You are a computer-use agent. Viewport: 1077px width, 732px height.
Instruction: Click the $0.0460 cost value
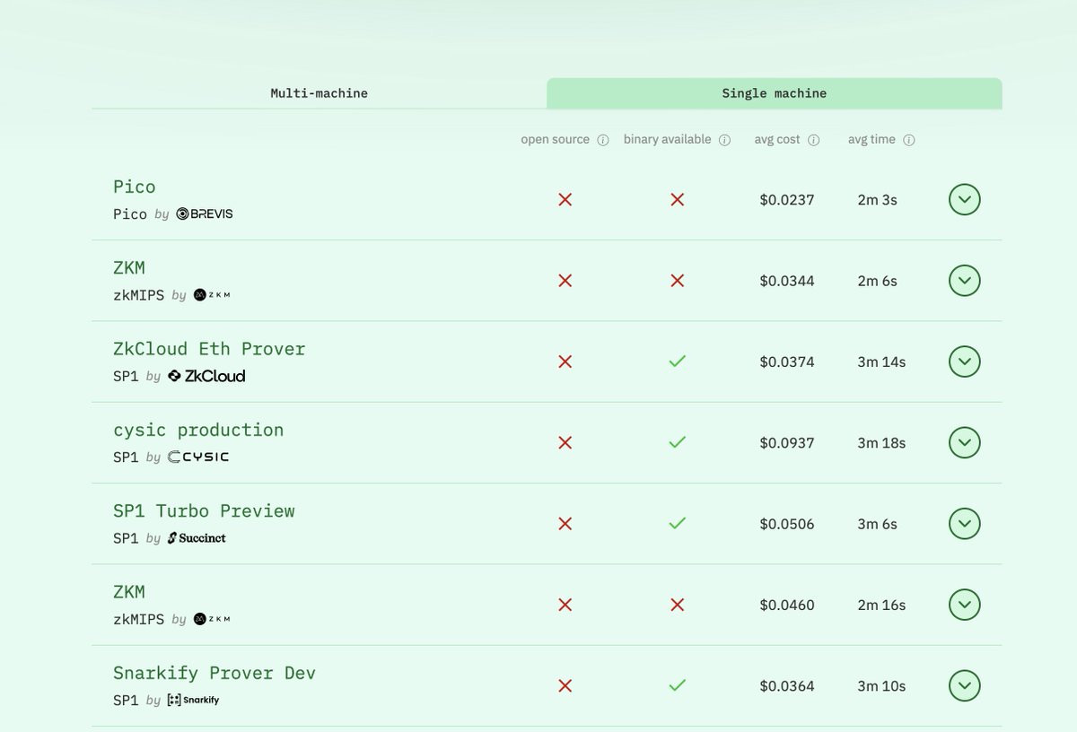coord(787,605)
